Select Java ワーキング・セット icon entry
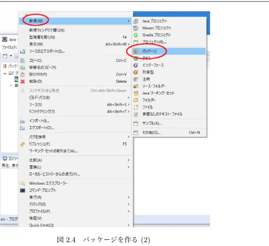 tap(136, 93)
